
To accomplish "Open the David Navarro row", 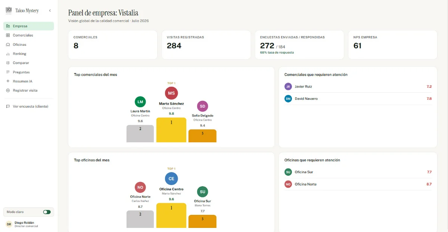I will tap(358, 99).
